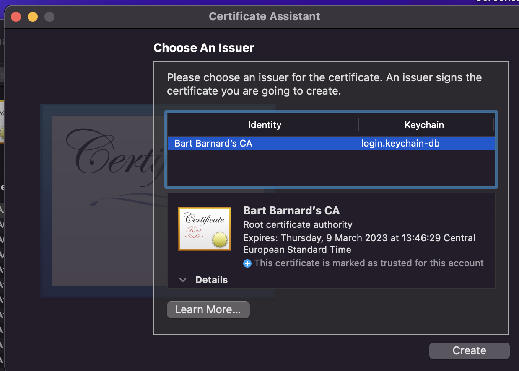This screenshot has width=519, height=371.
Task: Expand the Details disclosure chevron
Action: 183,280
